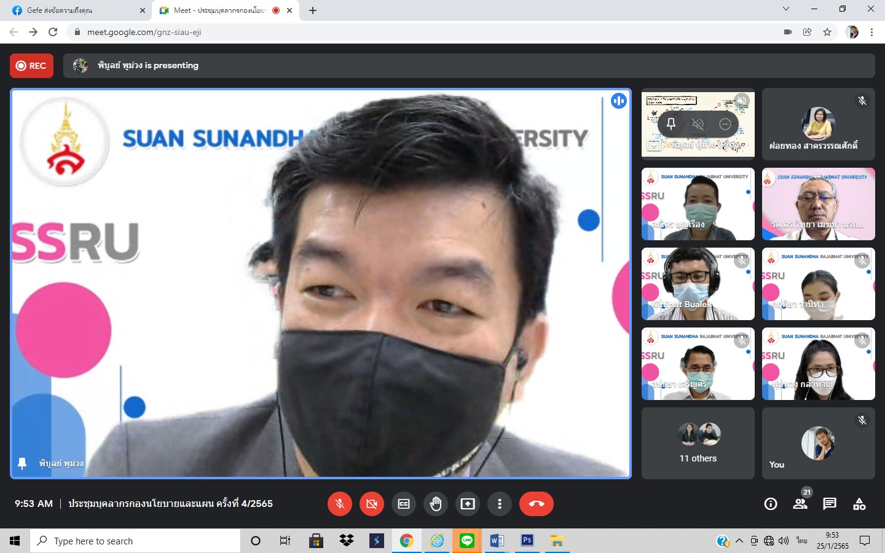
Task: Open more options three-dot menu
Action: pyautogui.click(x=500, y=504)
